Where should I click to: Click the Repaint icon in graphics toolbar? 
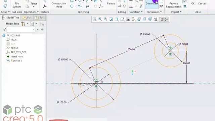111,19
